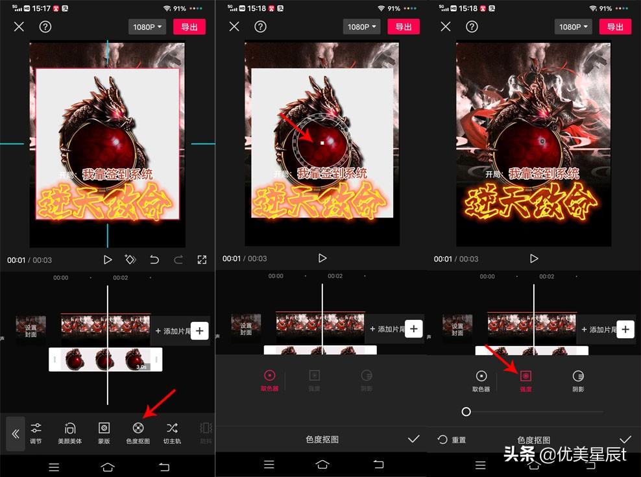Screen dimensions: 641x477
Task: Expand the 1080P dropdown in the middle screen
Action: click(362, 27)
